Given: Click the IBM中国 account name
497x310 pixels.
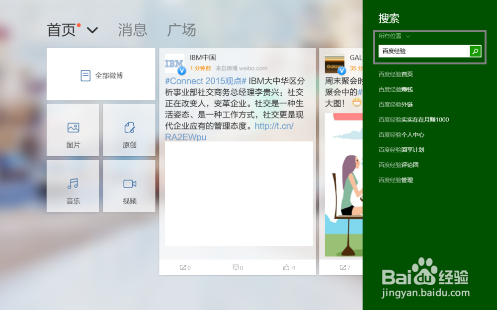Looking at the screenshot, I should pos(203,58).
